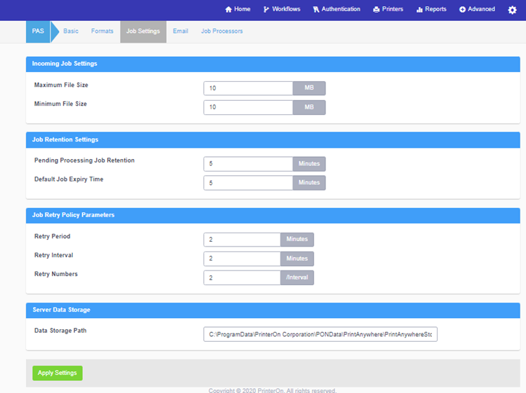
Task: Go to Authentication section
Action: click(336, 10)
